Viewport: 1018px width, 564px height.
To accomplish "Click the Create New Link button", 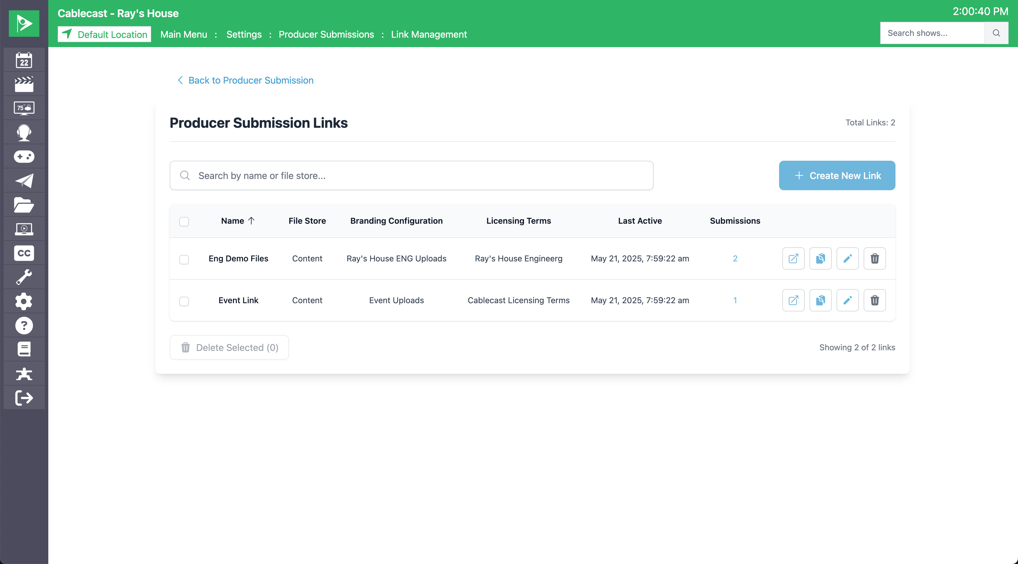I will click(837, 175).
